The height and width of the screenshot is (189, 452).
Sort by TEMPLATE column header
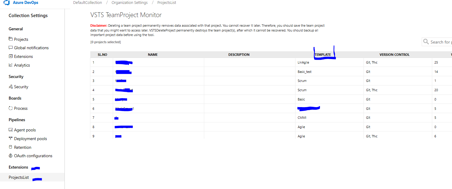(x=323, y=55)
